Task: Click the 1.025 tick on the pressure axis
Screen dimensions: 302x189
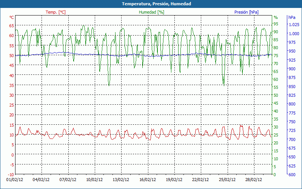Action: [x=294, y=25]
